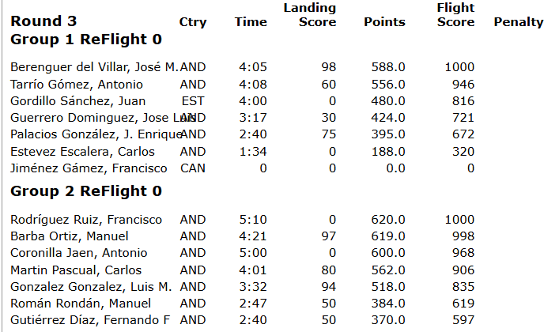Image resolution: width=559 pixels, height=332 pixels.
Task: Click pilot Rodríguez Ruiz, Francisco
Action: [x=86, y=220]
